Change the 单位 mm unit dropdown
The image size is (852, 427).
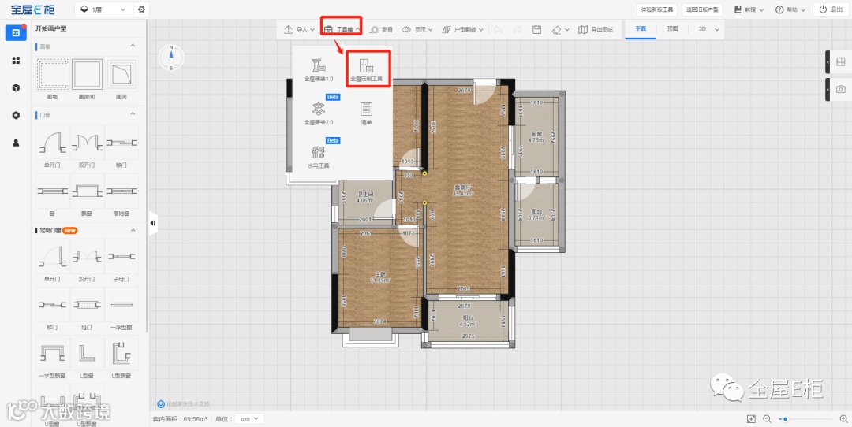(251, 419)
